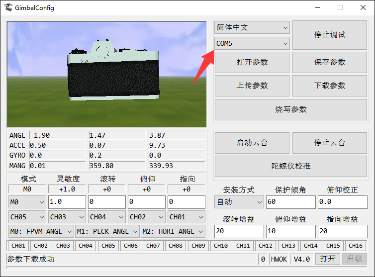The height and width of the screenshot is (277, 375).
Task: Click the 打开参数 button
Action: 252,62
